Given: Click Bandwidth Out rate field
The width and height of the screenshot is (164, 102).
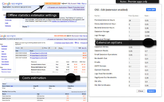Looking at the screenshot, I should pos(150,59).
